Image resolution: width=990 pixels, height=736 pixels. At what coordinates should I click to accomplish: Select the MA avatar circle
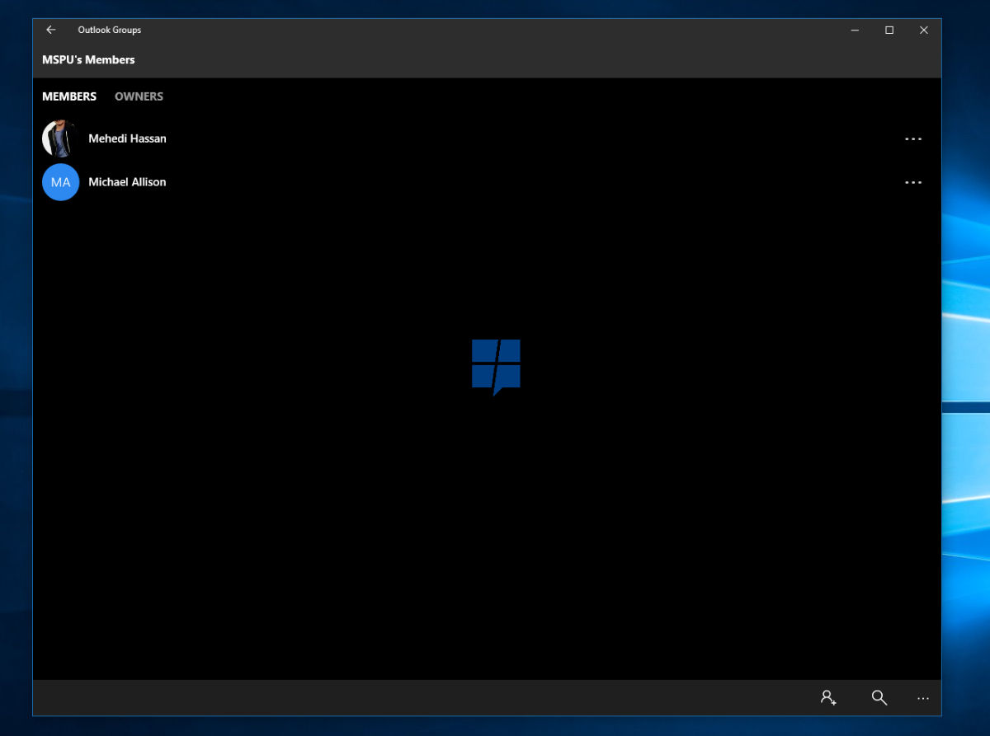pyautogui.click(x=60, y=182)
